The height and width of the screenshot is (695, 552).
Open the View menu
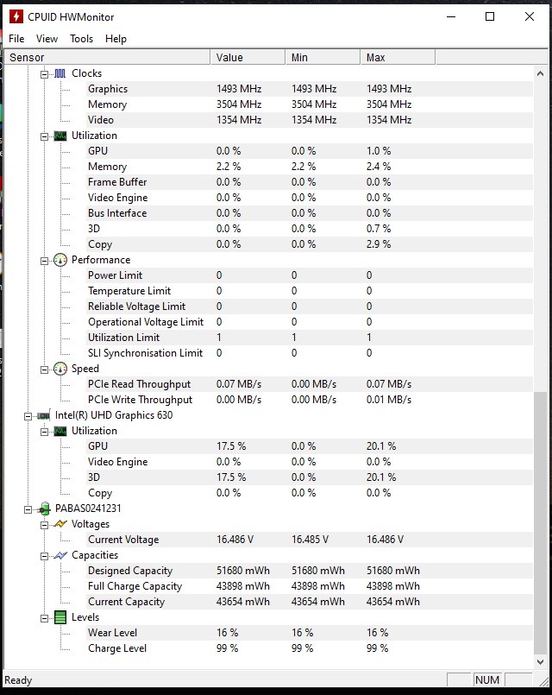tap(47, 39)
